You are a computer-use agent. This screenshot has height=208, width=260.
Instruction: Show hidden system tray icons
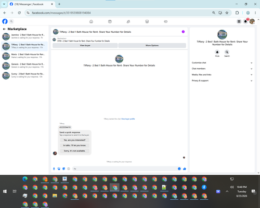pos(227,191)
